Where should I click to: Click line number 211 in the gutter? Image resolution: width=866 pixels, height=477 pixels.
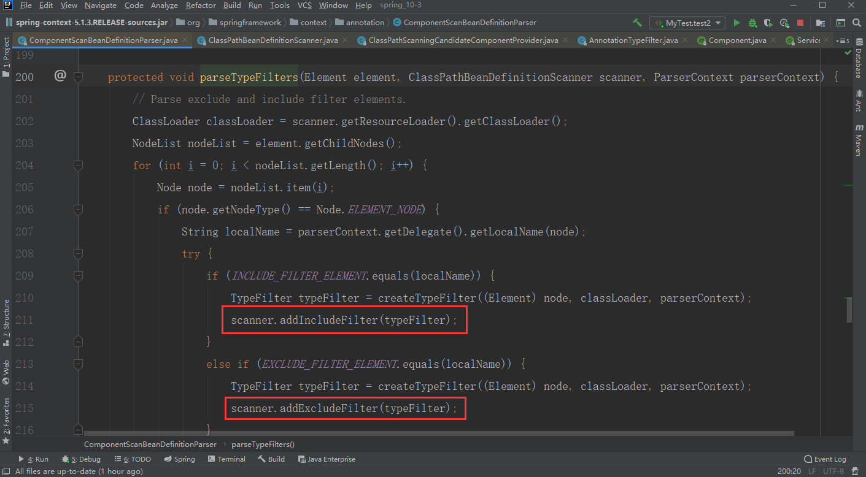pos(24,319)
